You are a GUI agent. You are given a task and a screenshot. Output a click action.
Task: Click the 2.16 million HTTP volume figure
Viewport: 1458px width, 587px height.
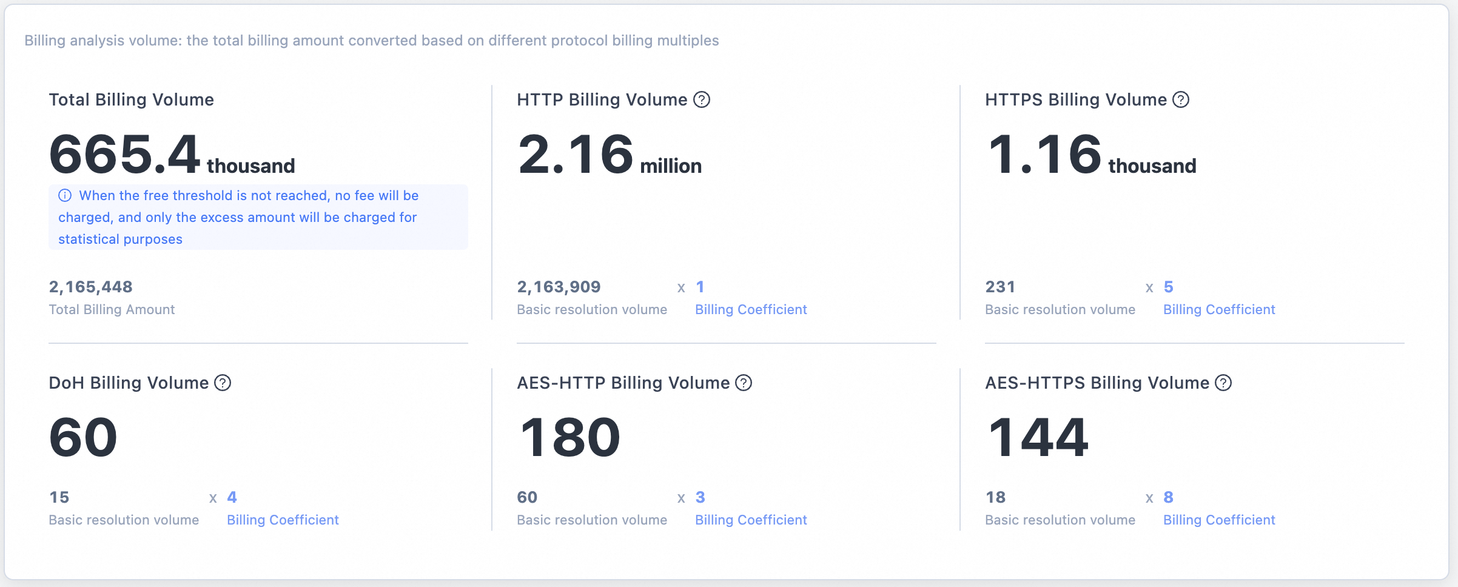click(x=610, y=155)
